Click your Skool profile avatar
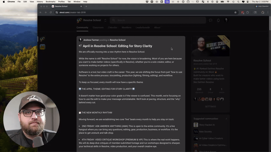Viewport: 271px width, 152px height. point(226,20)
